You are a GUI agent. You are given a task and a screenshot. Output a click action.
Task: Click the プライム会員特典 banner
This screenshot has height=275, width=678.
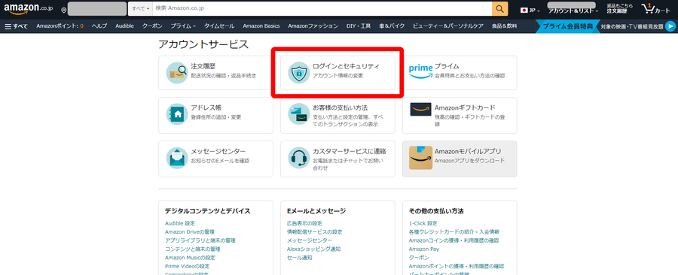(x=567, y=26)
